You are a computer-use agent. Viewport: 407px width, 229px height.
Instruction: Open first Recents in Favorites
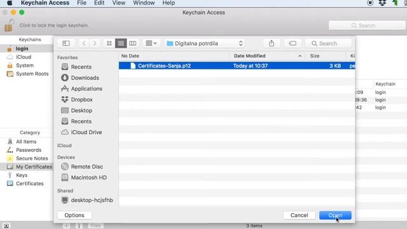click(81, 67)
